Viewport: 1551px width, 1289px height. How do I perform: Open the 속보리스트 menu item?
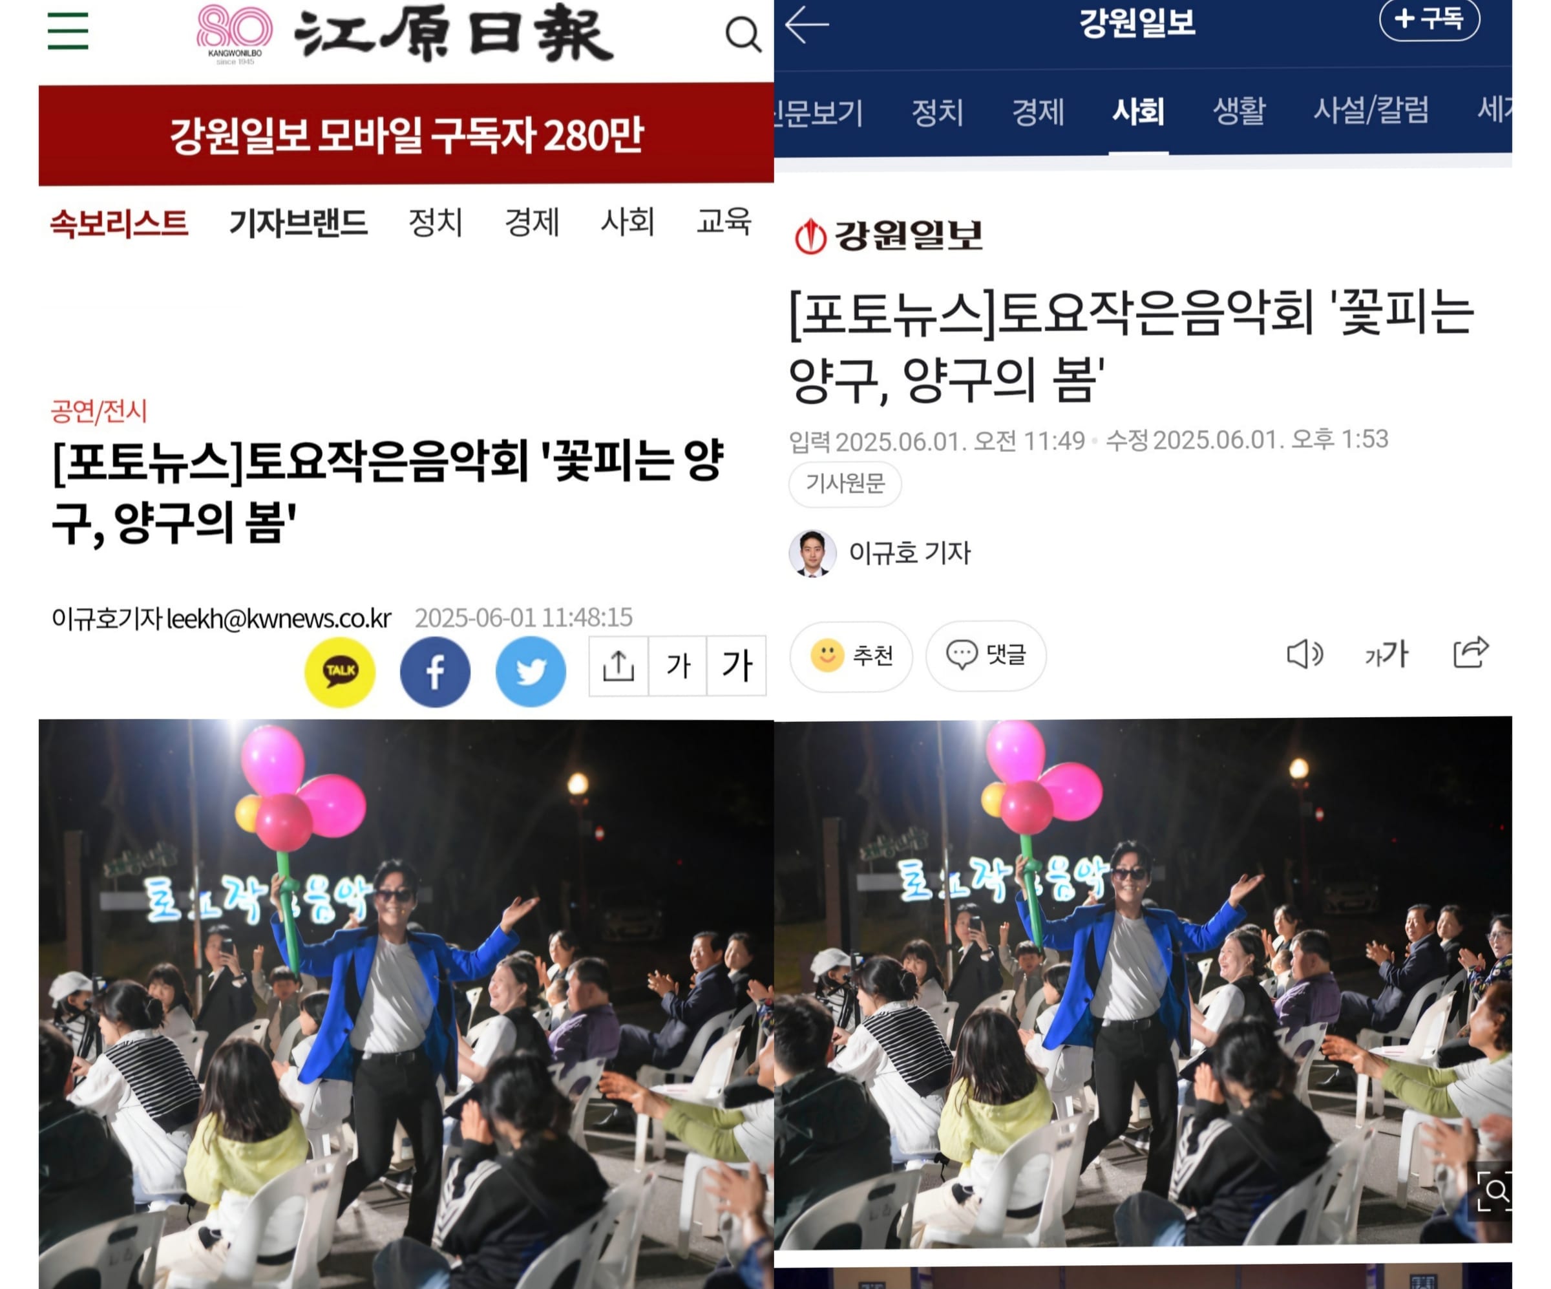[x=119, y=222]
